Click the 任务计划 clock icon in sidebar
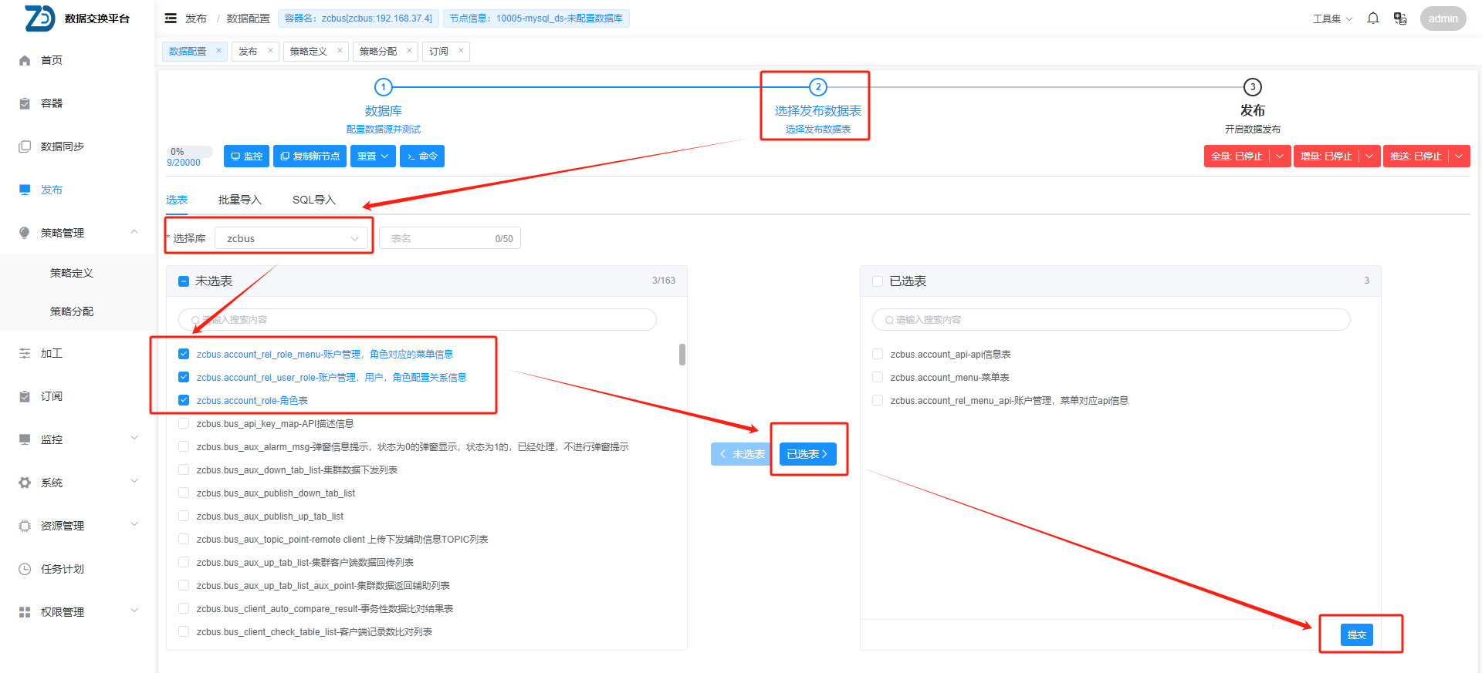The width and height of the screenshot is (1482, 673). pyautogui.click(x=25, y=569)
